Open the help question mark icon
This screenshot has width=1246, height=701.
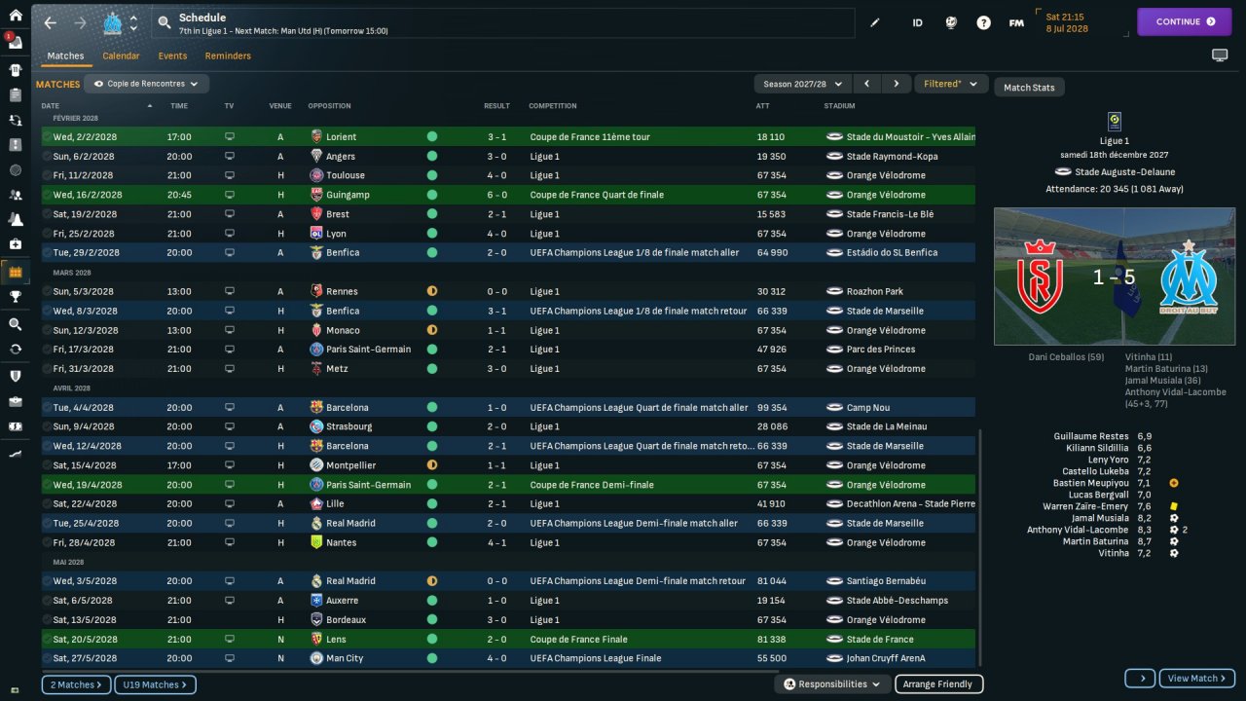(983, 22)
